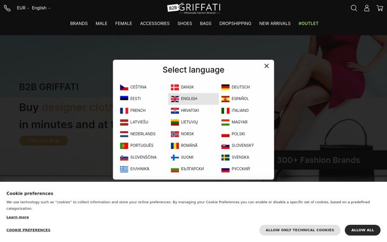Click ALLOW ONLY TECHNICAL COOKIES button
The height and width of the screenshot is (242, 387).
(x=299, y=230)
